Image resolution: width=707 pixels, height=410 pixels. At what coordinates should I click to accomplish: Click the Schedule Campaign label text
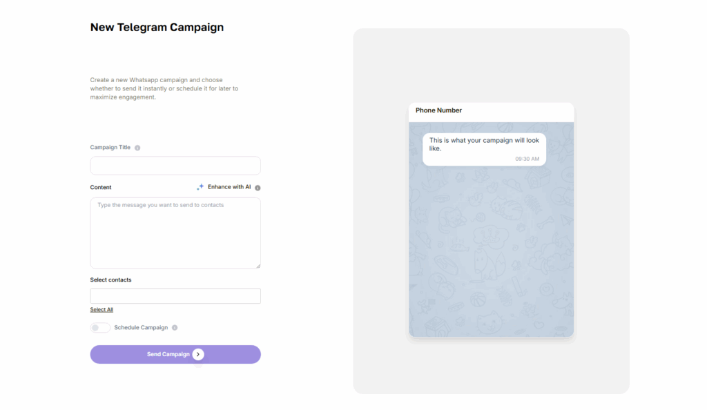click(x=141, y=328)
